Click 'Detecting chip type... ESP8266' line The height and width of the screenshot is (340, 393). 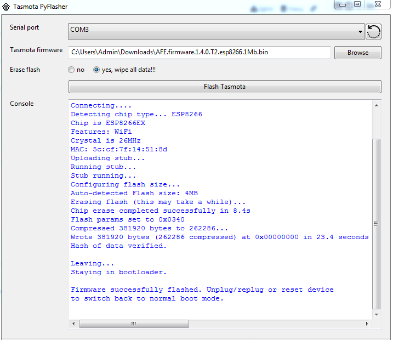point(136,114)
